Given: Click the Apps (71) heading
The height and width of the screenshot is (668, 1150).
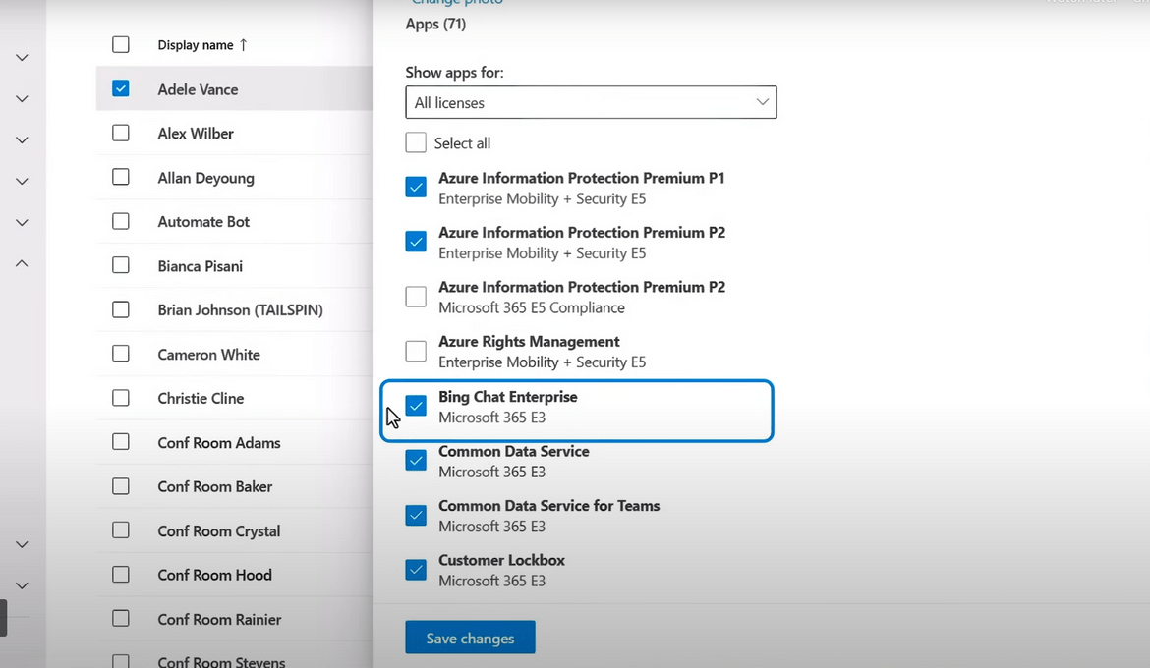Looking at the screenshot, I should coord(435,25).
